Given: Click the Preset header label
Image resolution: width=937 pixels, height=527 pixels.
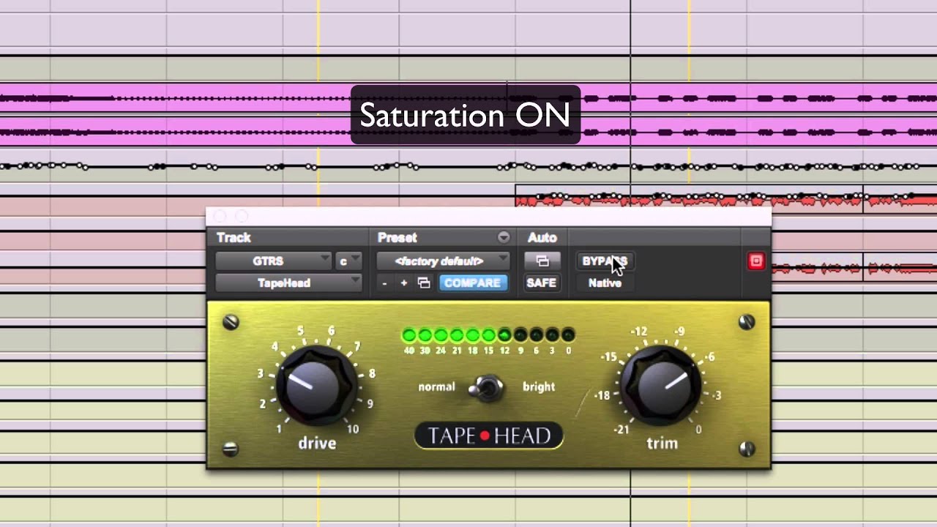Looking at the screenshot, I should 397,237.
